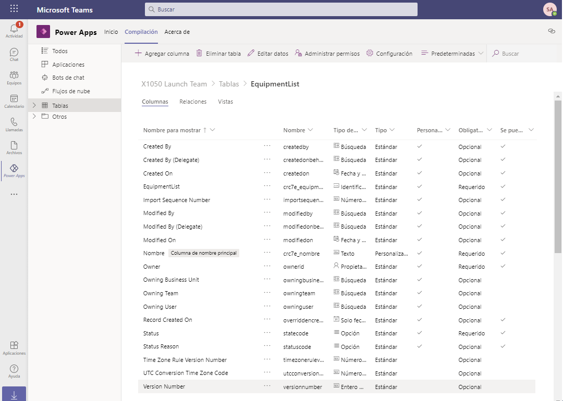Click the Eliminar tabla trash icon
Viewport: 563px width, 401px height.
[x=199, y=53]
